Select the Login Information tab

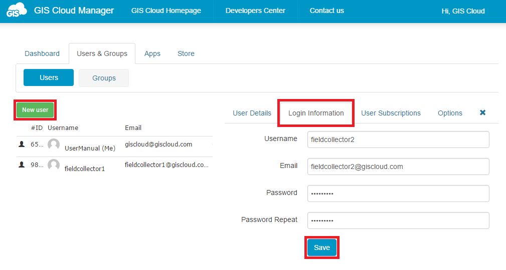(316, 113)
